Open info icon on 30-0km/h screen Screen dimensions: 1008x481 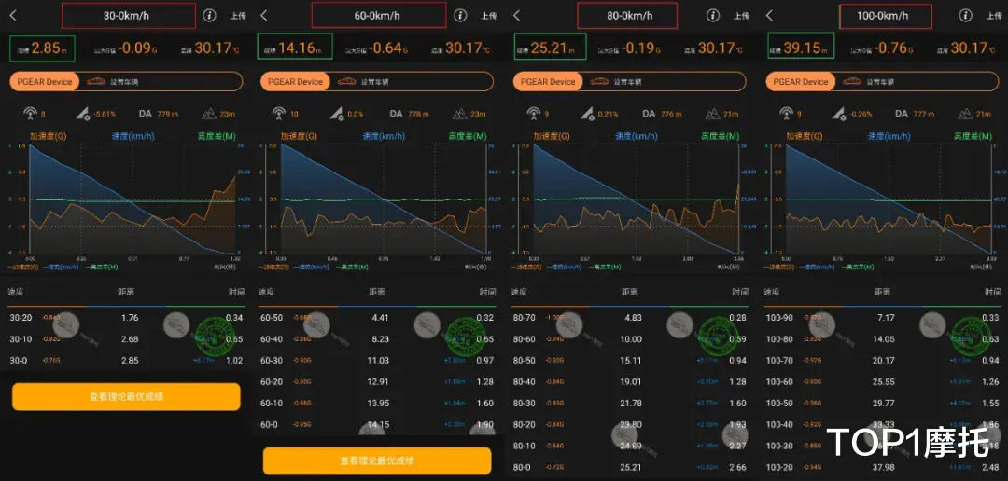[210, 16]
